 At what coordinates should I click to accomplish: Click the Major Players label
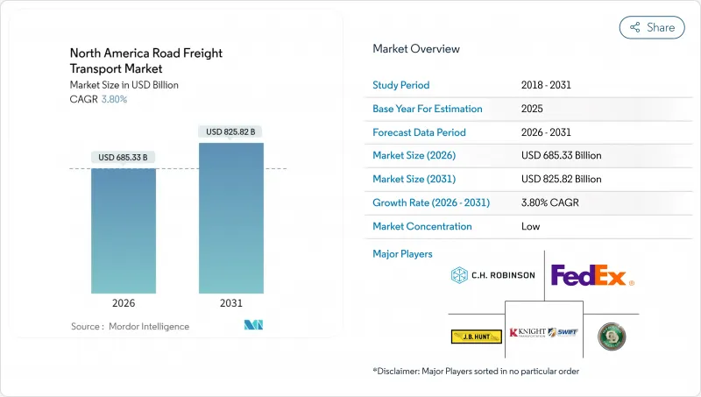(x=402, y=254)
